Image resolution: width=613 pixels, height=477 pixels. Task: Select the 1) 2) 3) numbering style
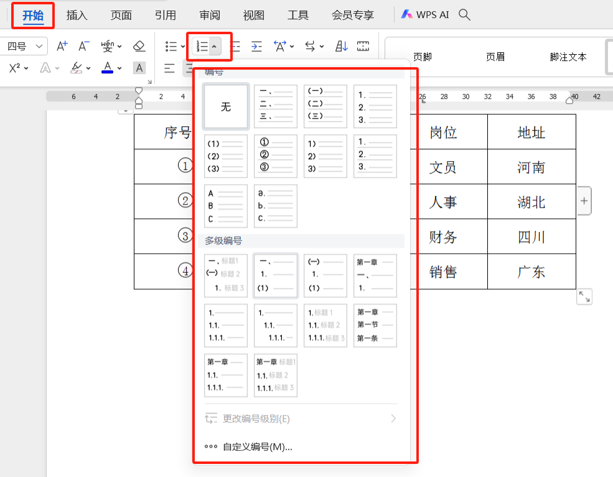pyautogui.click(x=325, y=156)
